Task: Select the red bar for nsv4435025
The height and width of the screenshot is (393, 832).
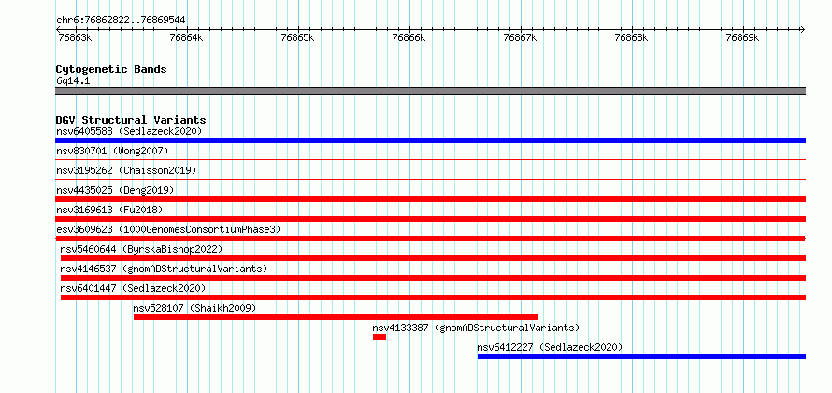Action: click(430, 199)
